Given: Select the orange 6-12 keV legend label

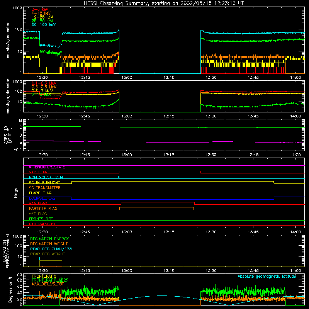Looking at the screenshot, I should [x=41, y=13].
